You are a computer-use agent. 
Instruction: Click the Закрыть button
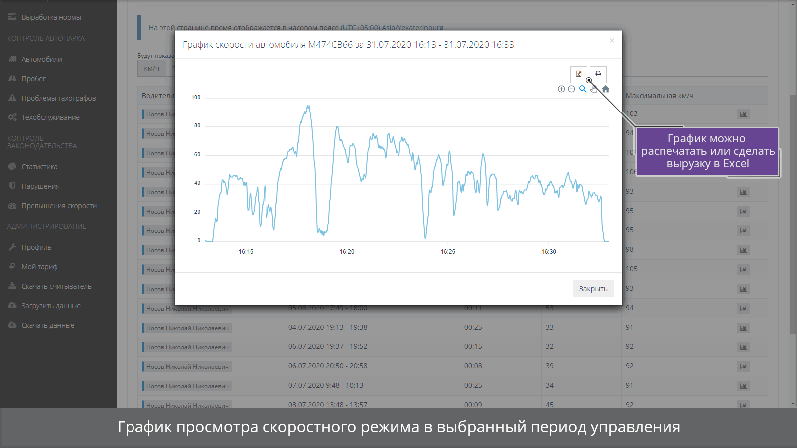pos(593,289)
